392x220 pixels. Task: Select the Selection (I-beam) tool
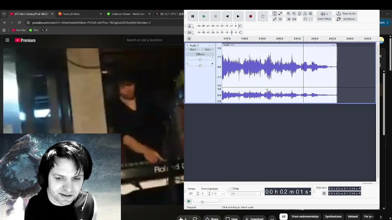tap(275, 14)
